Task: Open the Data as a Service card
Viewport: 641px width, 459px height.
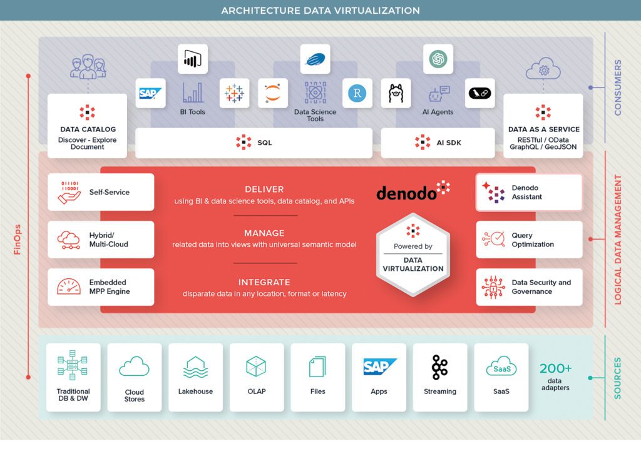Action: (x=543, y=126)
